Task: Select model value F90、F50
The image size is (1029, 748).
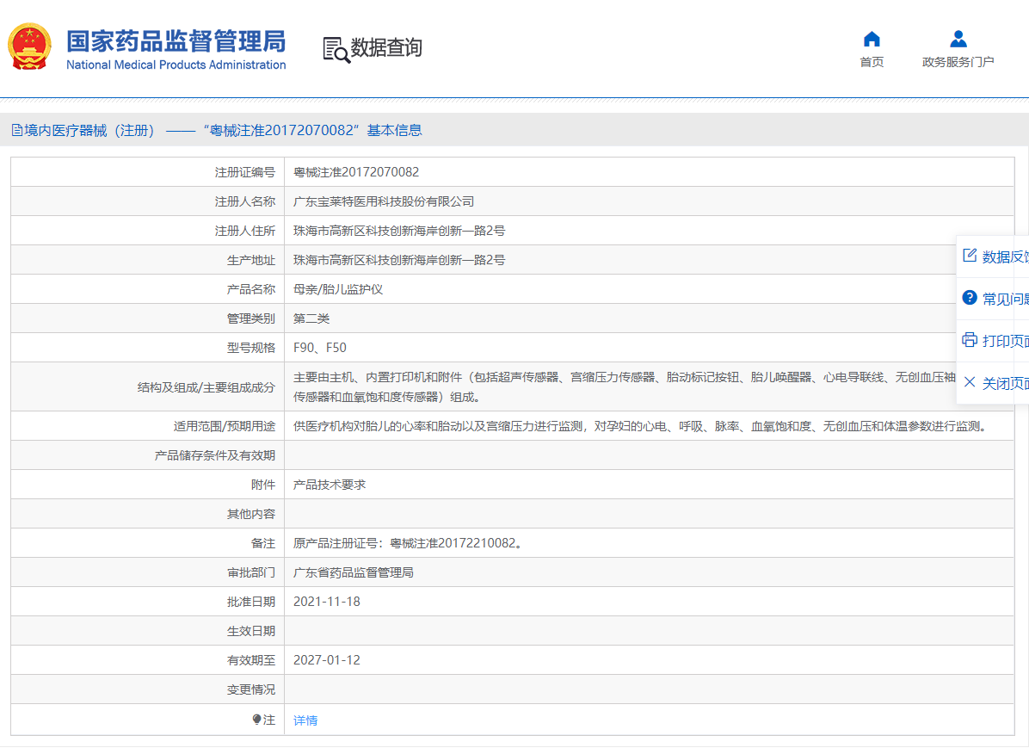Action: (319, 348)
